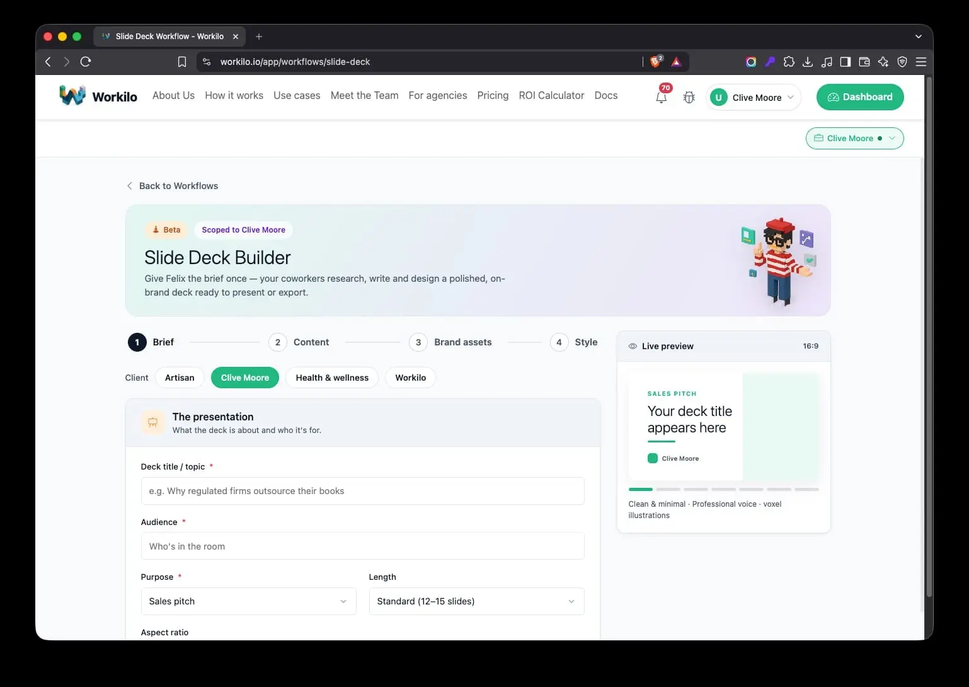Open the Pricing nav item
This screenshot has width=969, height=687.
[x=493, y=95]
